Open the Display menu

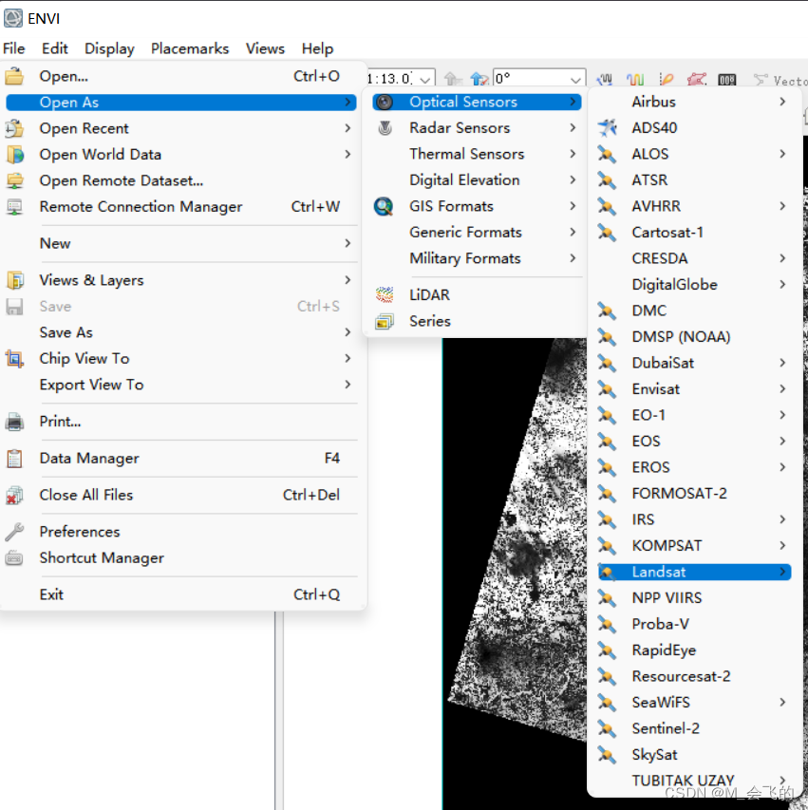(109, 48)
